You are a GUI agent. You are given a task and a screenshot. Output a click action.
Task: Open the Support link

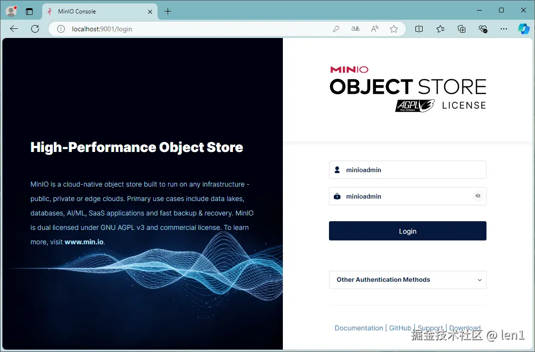430,328
